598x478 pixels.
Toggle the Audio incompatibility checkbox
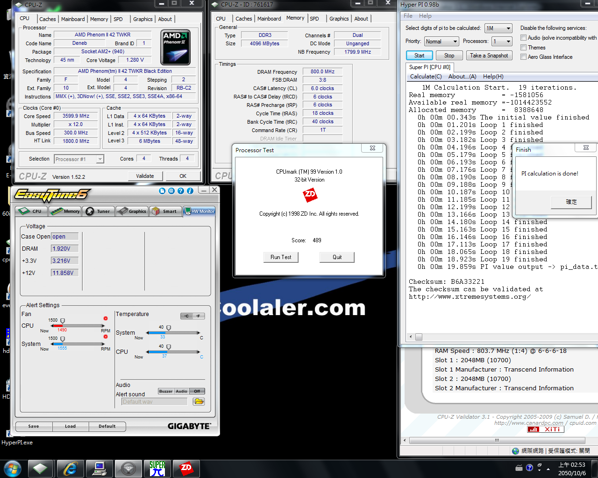point(524,38)
